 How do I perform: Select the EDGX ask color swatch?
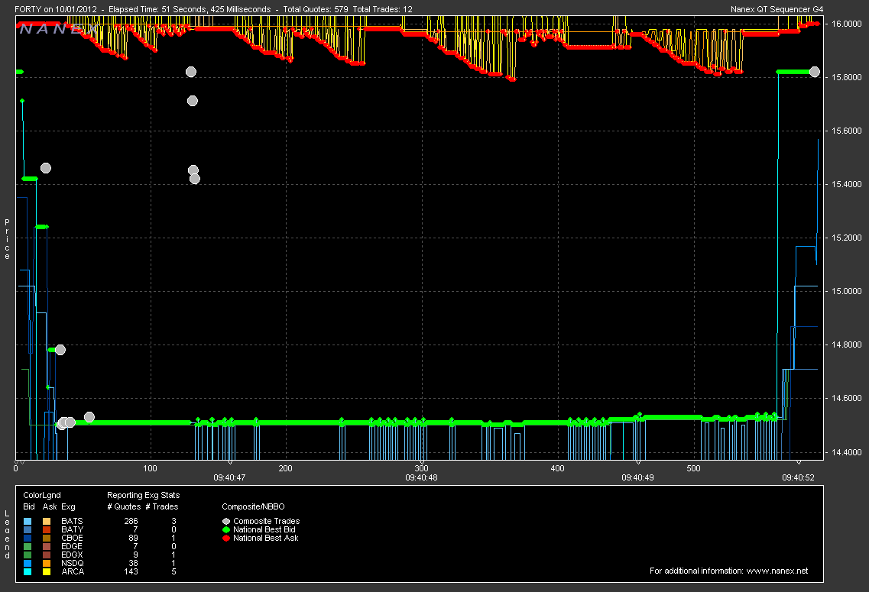47,555
